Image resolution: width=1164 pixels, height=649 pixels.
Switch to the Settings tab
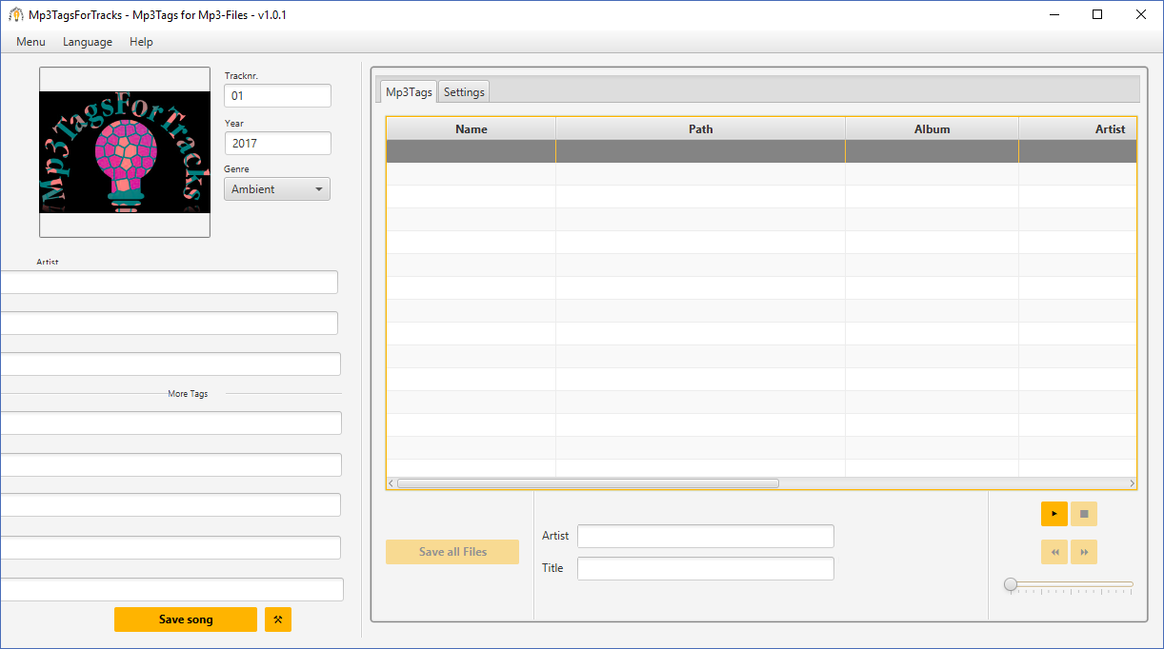click(x=464, y=92)
